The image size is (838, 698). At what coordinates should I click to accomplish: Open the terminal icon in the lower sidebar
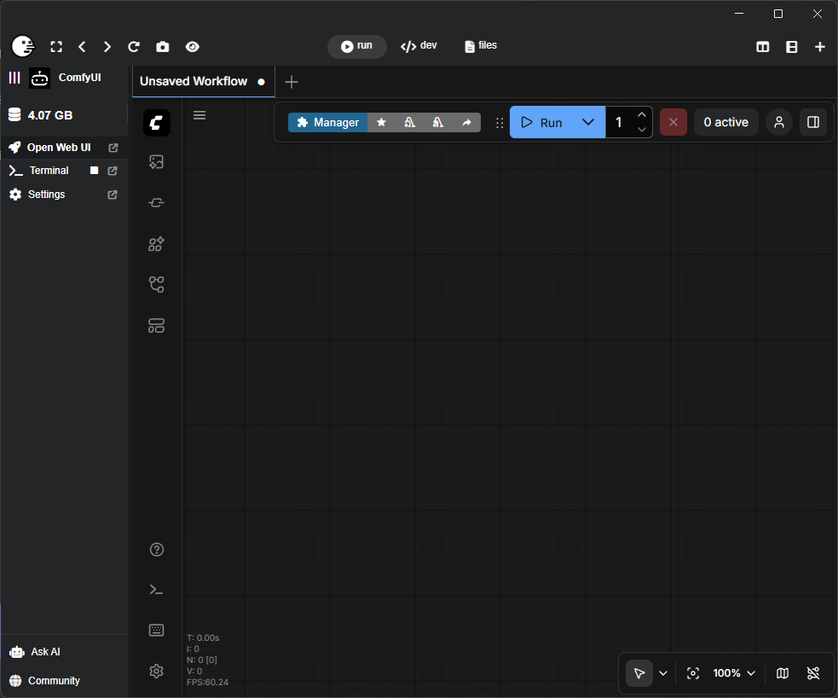156,590
